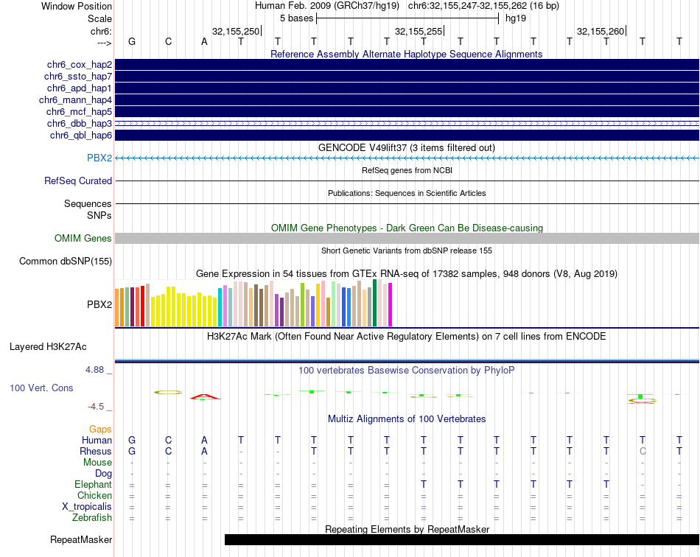The height and width of the screenshot is (557, 700).
Task: Click the 32,155,255 ruler position
Action: coord(419,31)
